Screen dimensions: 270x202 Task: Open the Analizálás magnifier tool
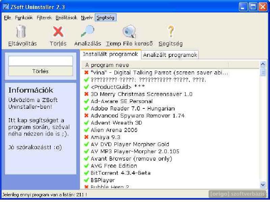tap(87, 32)
